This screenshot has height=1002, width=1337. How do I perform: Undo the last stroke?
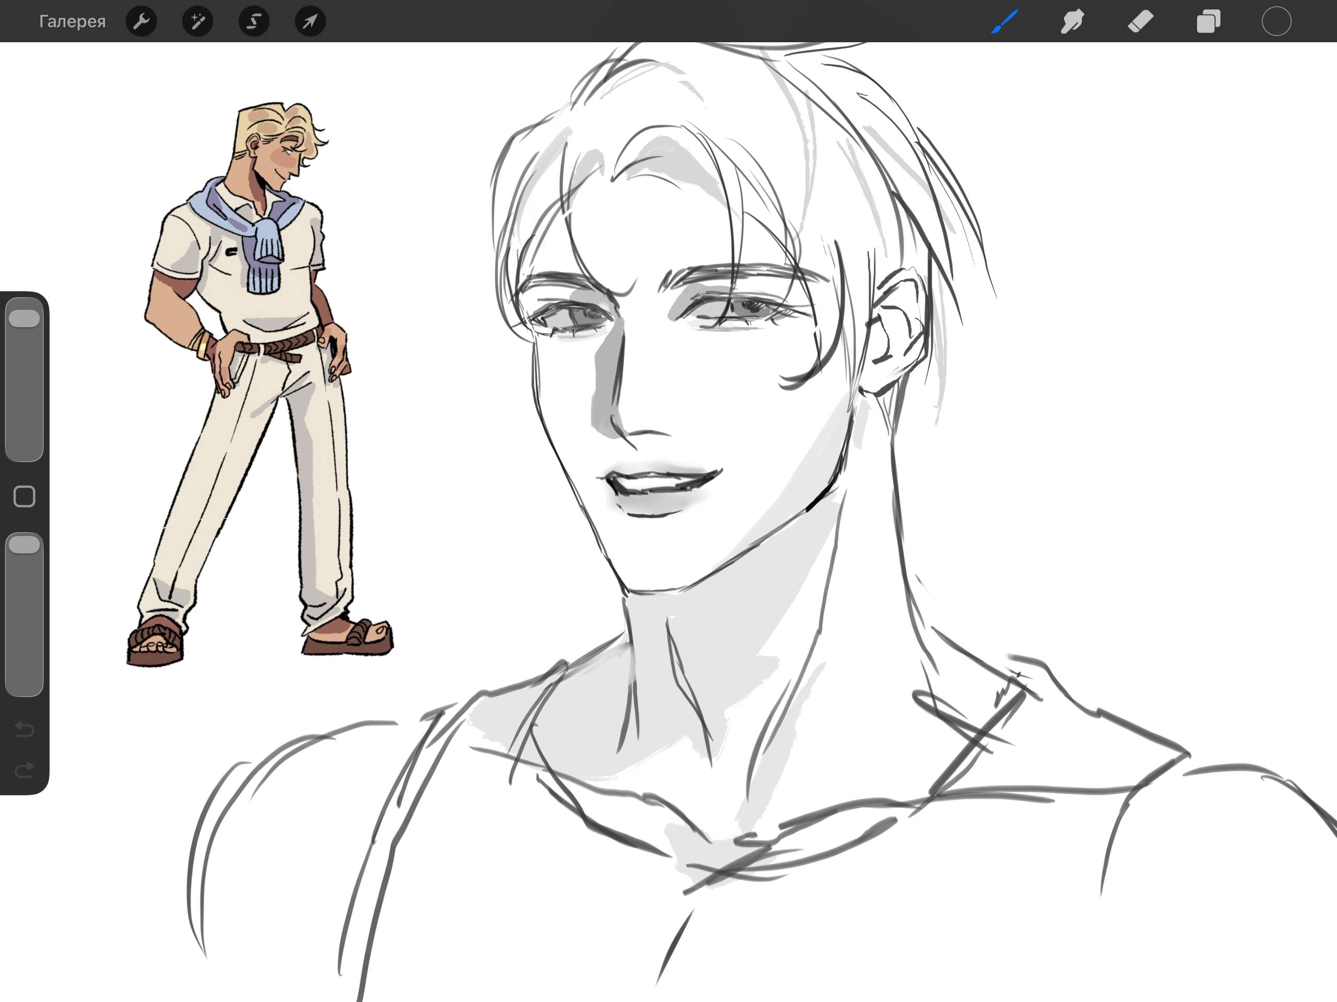tap(24, 729)
